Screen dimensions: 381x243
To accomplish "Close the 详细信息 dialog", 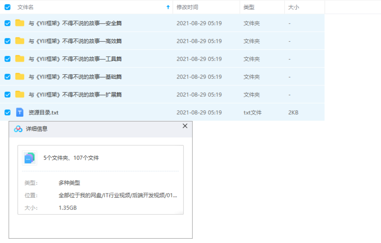I will [185, 126].
